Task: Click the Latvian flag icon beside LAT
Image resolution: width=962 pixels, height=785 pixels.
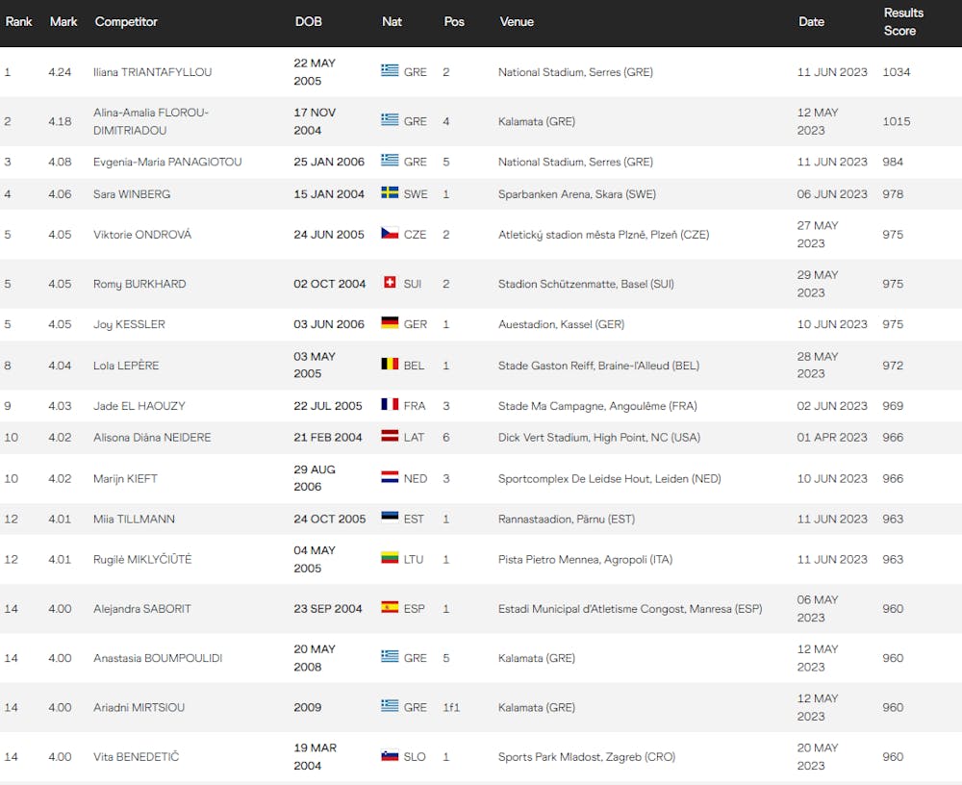Action: point(390,437)
